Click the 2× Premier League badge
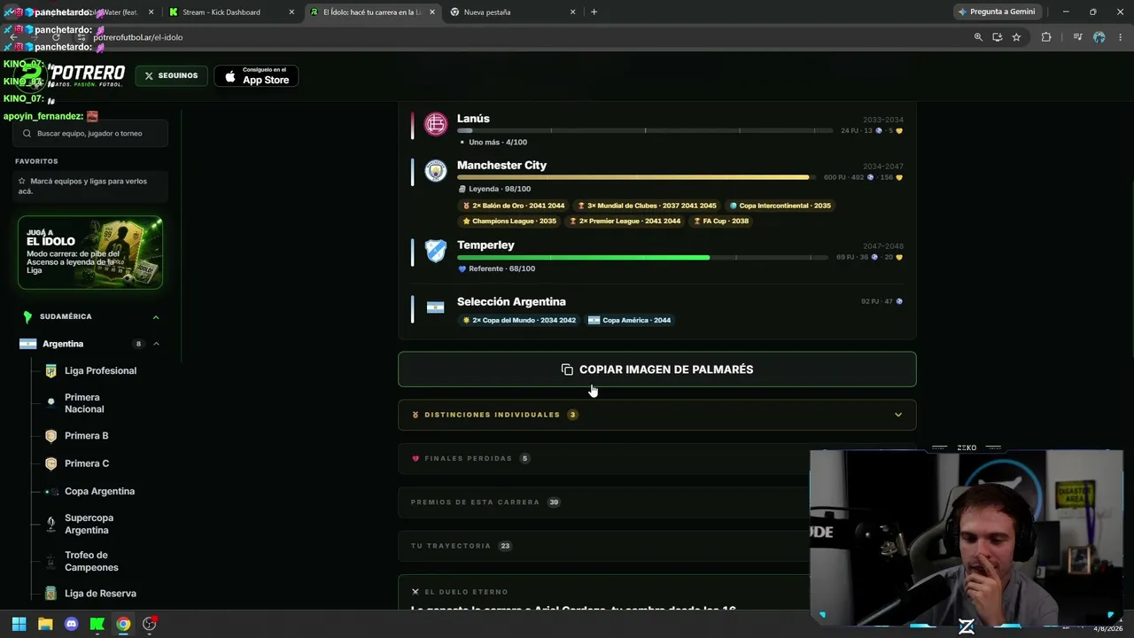This screenshot has width=1134, height=638. point(625,222)
